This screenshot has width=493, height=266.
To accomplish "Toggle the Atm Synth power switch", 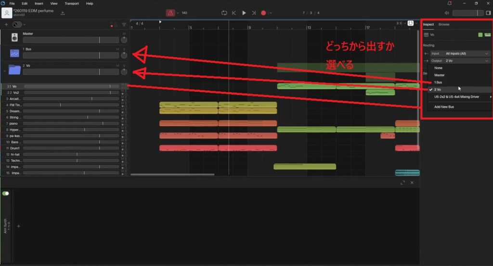I will pos(6,193).
